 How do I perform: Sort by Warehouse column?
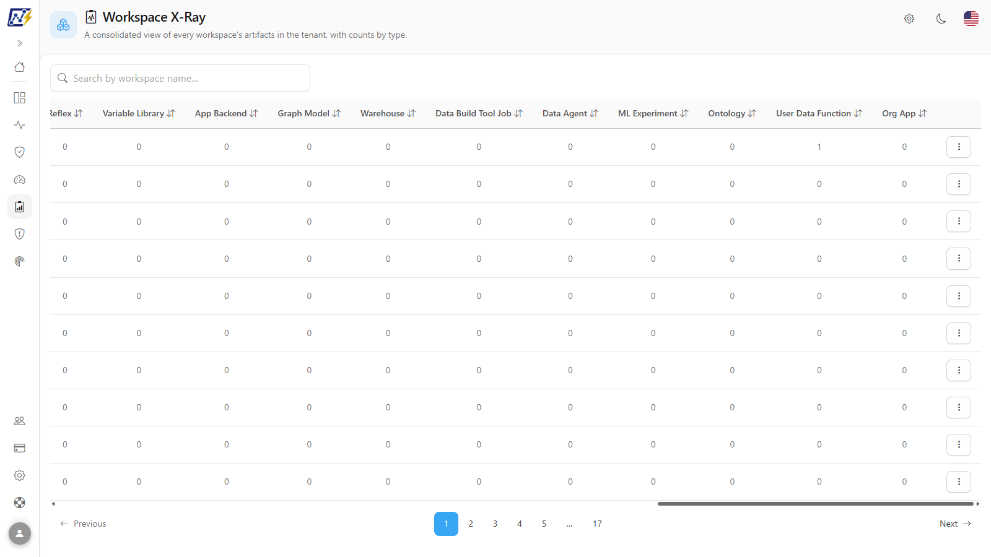tap(388, 113)
